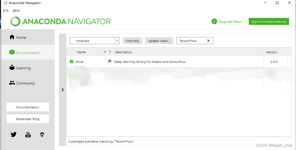Click the T column header
The height and width of the screenshot is (150, 296).
point(110,52)
